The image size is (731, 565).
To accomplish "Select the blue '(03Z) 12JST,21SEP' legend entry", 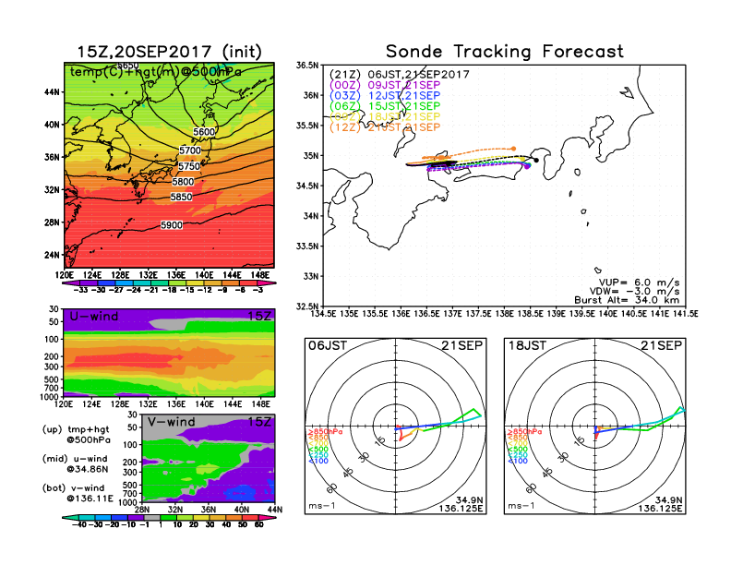I will (385, 96).
